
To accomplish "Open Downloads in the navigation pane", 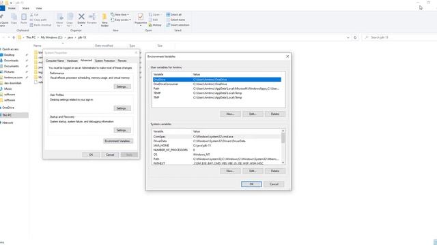I will click(11, 61).
